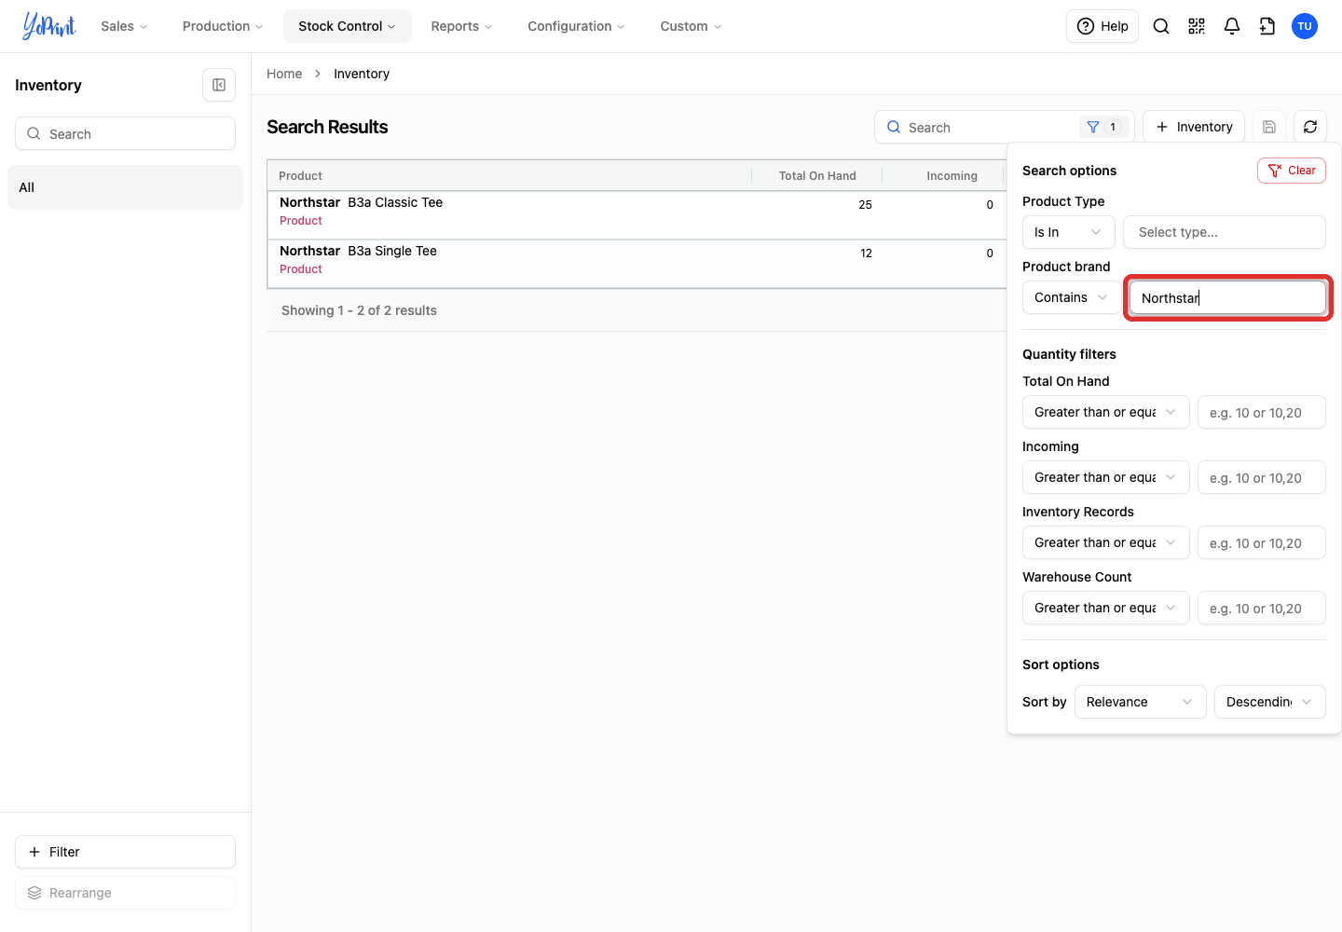Open Total On Hand comparison dropdown
Viewport: 1342px width, 932px height.
pyautogui.click(x=1106, y=412)
